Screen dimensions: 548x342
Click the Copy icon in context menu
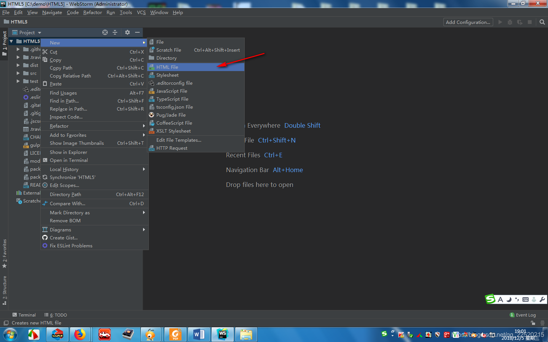point(45,60)
